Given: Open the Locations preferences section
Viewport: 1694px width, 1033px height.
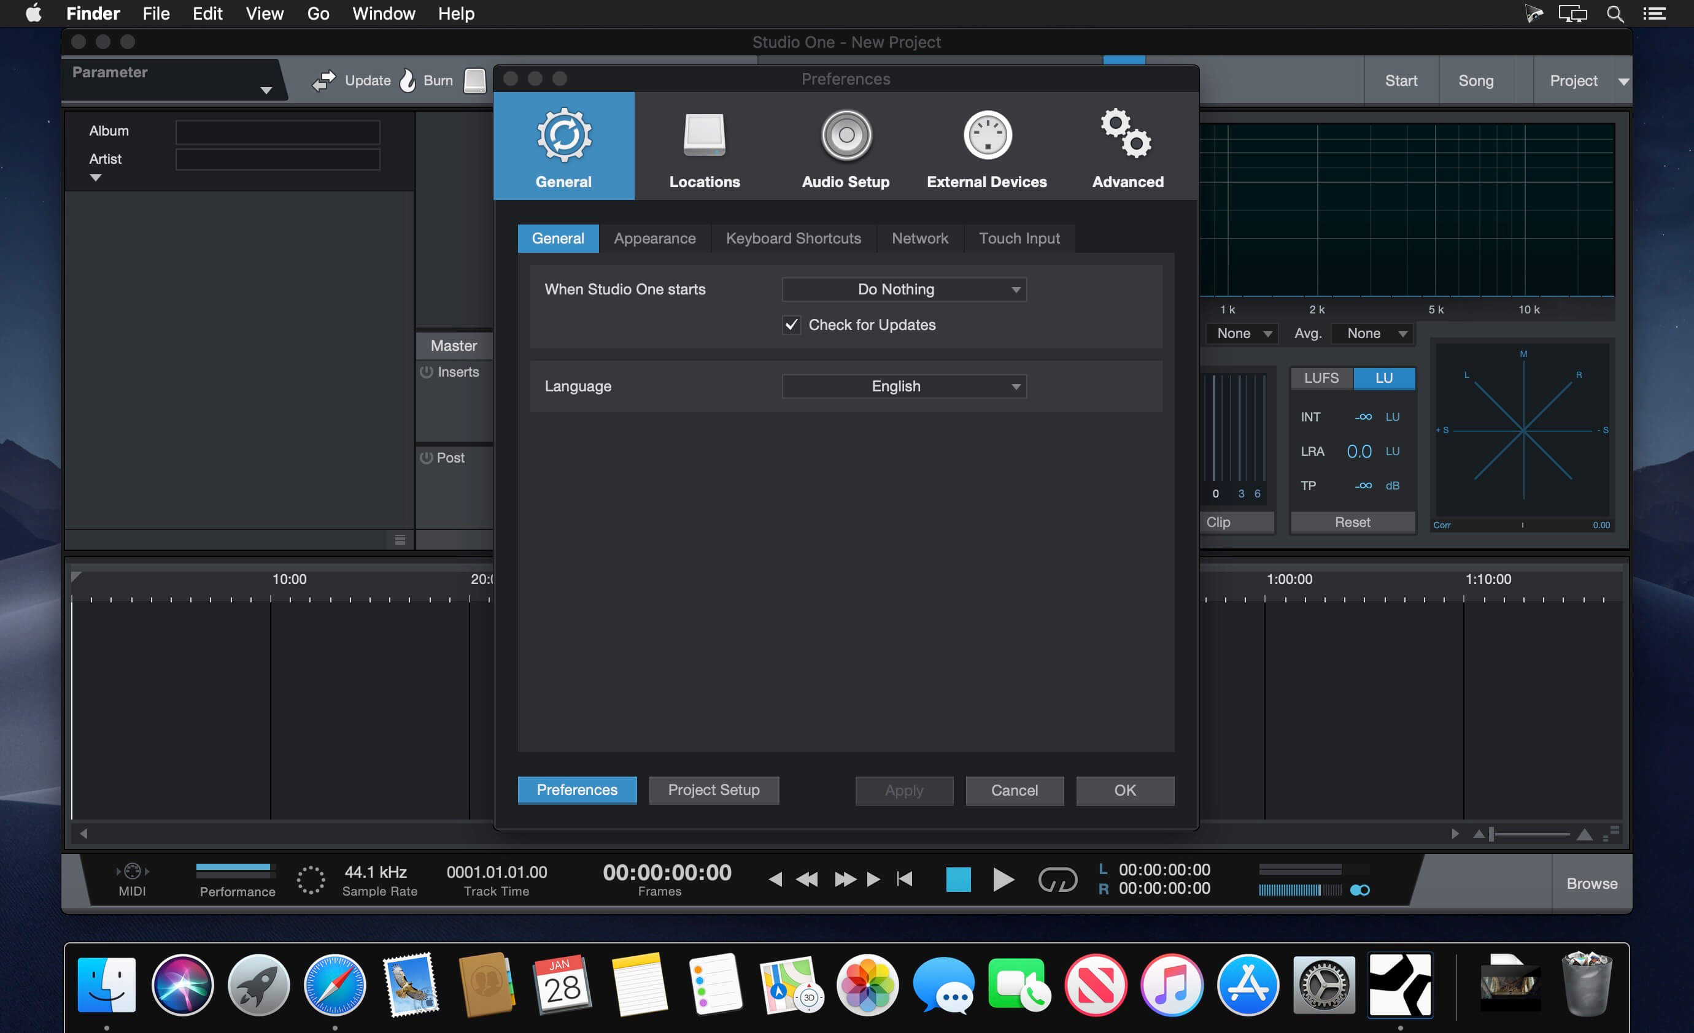Looking at the screenshot, I should click(704, 147).
